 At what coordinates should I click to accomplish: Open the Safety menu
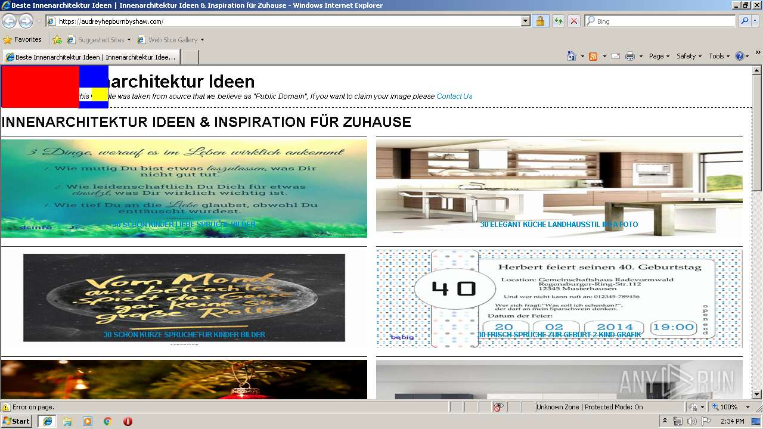tap(689, 56)
